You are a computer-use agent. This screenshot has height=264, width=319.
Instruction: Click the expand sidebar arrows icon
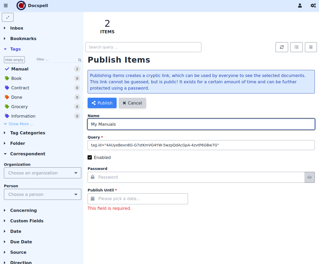(8, 18)
